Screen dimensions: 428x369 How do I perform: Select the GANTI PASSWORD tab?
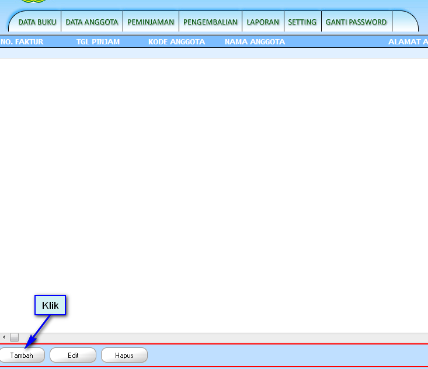356,22
